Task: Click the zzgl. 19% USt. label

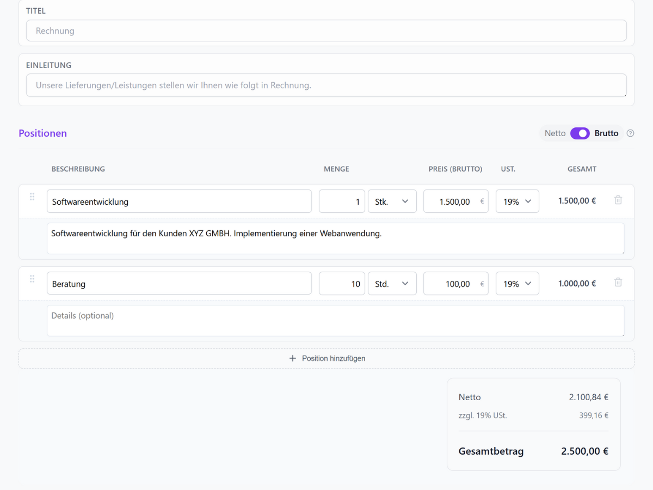Action: click(483, 415)
